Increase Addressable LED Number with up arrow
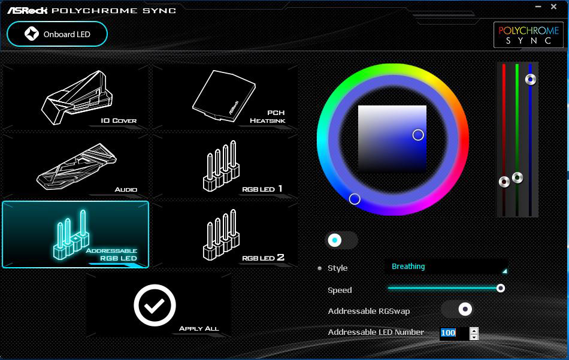 474,331
